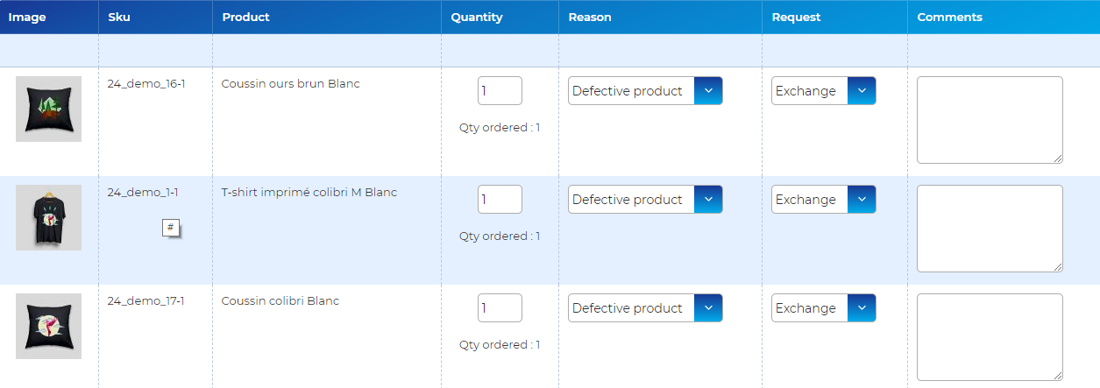Open Reason dropdown for Coussin ours brun
The image size is (1100, 388).
click(x=645, y=91)
